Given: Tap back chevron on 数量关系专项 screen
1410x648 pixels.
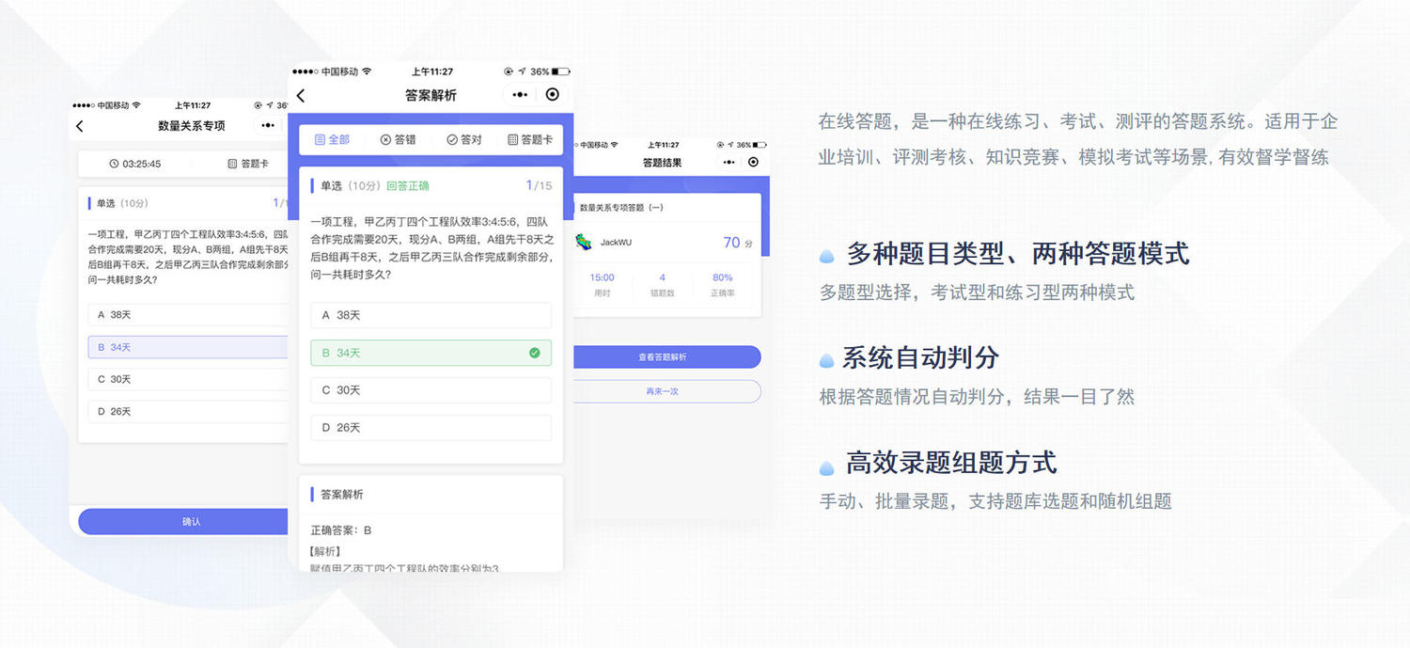Looking at the screenshot, I should click(79, 126).
